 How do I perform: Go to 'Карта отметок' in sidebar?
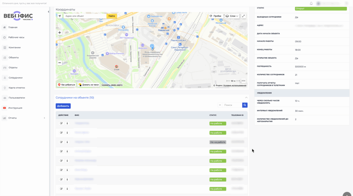17,88
